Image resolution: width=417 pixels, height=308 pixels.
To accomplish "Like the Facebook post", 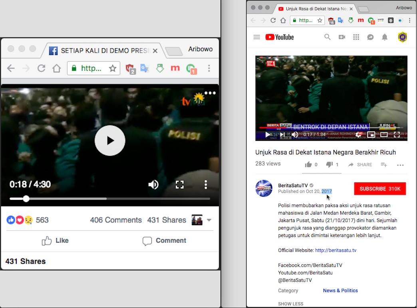I will point(55,241).
